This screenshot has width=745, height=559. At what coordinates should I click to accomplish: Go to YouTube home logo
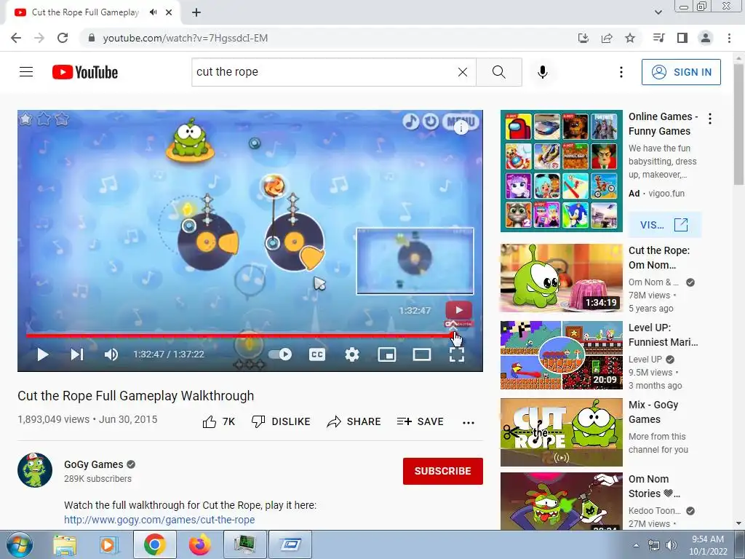[85, 72]
